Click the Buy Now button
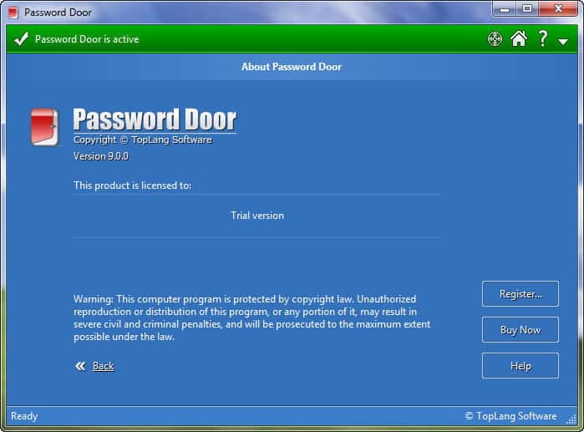Viewport: 584px width, 432px height. click(x=521, y=329)
